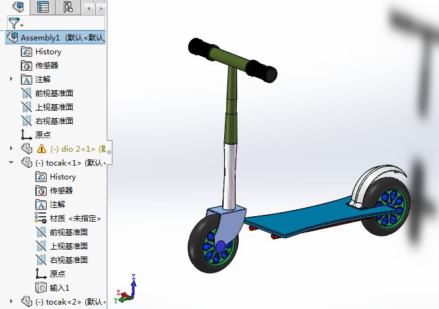
Task: Select the top-level 前视基准面 plane icon
Action: pos(27,94)
